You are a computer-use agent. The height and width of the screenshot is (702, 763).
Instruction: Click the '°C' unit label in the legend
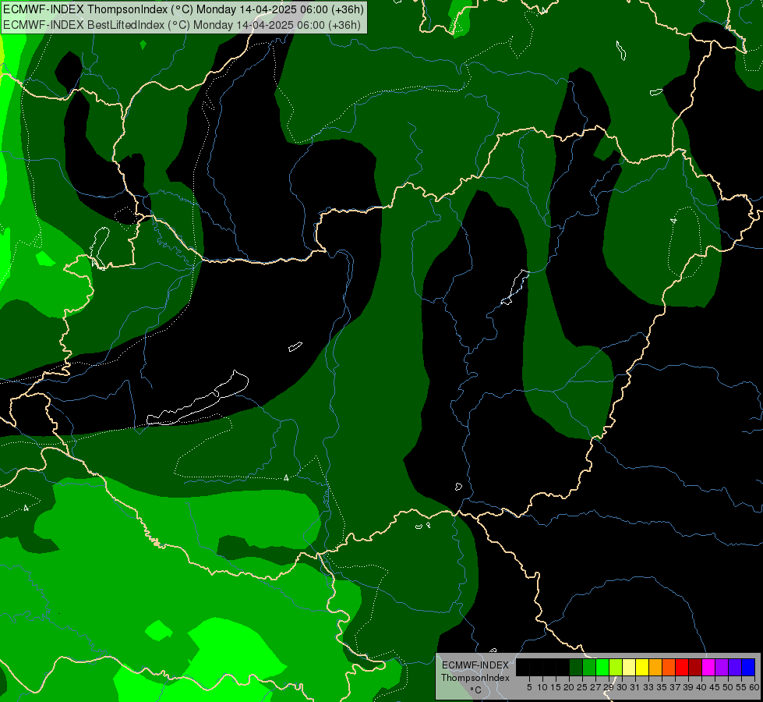[x=475, y=690]
